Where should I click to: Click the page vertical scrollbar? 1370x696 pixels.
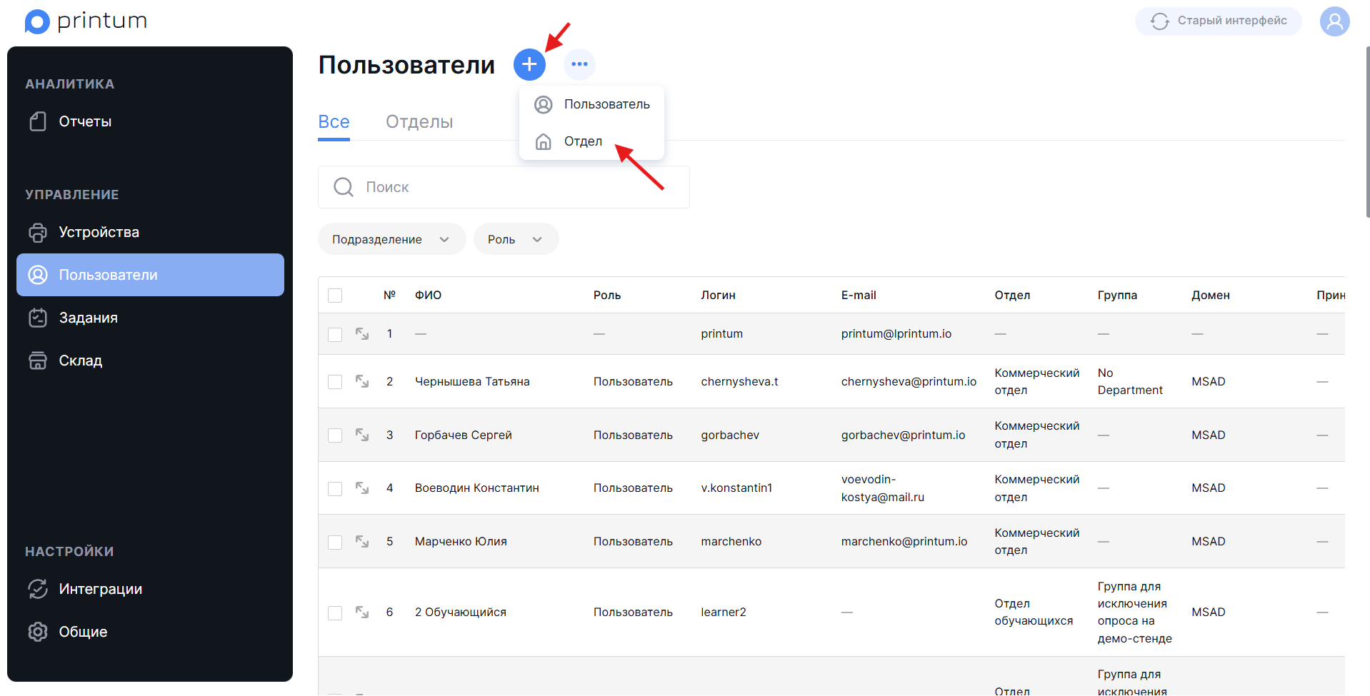1367,132
